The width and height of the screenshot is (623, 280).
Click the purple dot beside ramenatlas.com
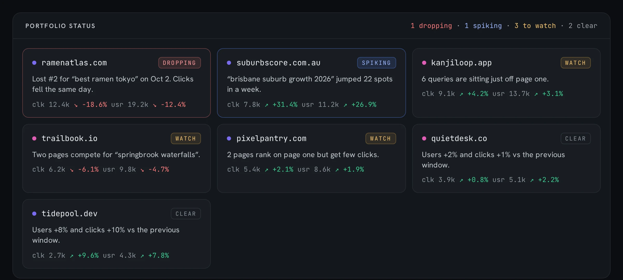pyautogui.click(x=34, y=63)
